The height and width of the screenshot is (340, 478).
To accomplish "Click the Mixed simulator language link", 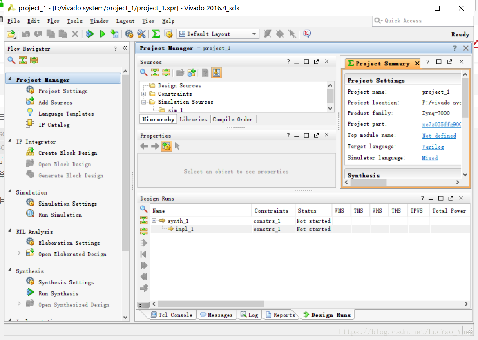I will click(x=430, y=158).
